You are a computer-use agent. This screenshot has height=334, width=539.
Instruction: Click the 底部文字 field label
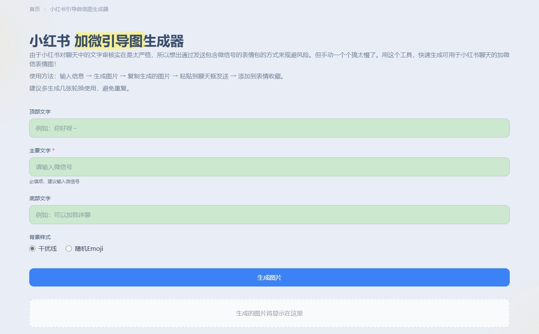40,198
